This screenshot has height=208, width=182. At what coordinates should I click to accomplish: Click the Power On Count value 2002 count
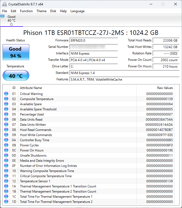point(166,60)
